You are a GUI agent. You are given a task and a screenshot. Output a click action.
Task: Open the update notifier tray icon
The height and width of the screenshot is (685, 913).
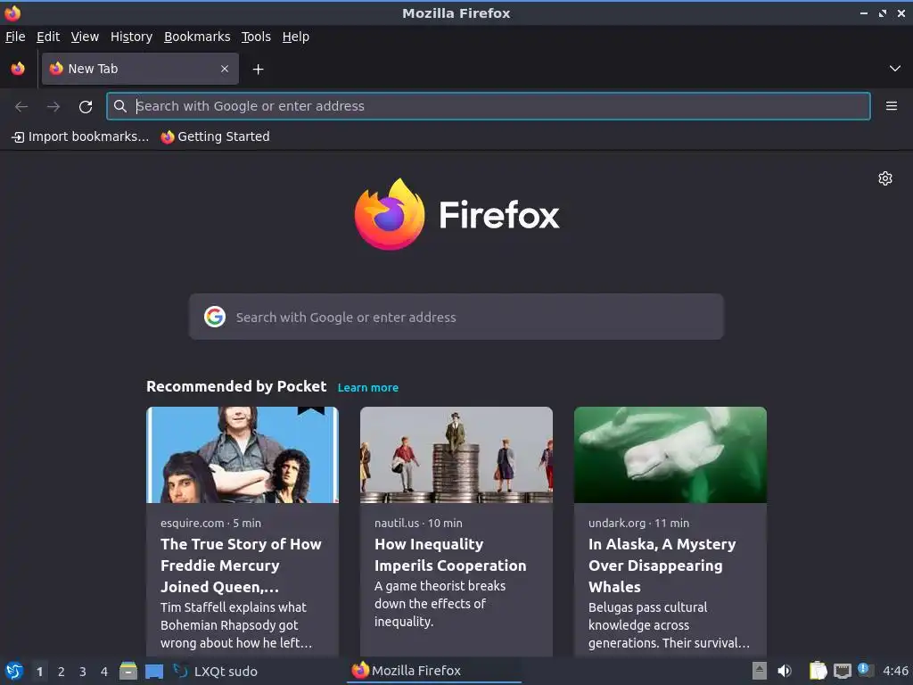click(865, 670)
